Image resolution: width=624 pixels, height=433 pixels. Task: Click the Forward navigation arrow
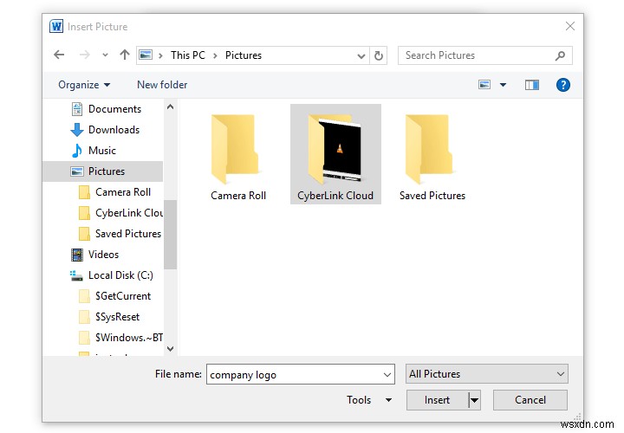pyautogui.click(x=84, y=55)
